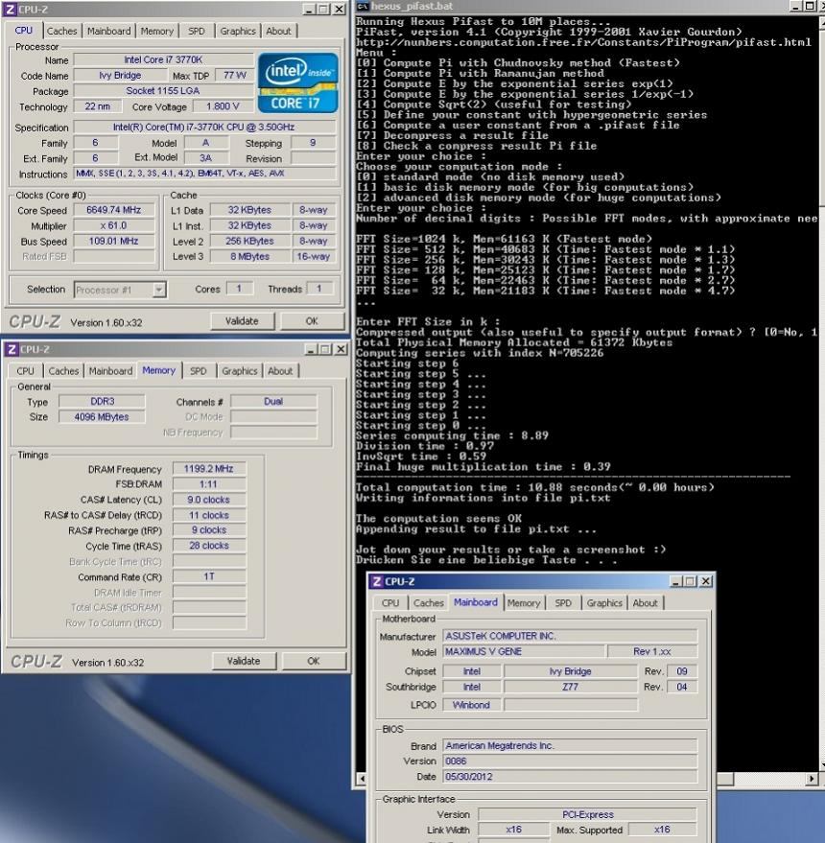Click the '6649.74 MHz' core speed value
This screenshot has height=843, width=825.
(114, 210)
